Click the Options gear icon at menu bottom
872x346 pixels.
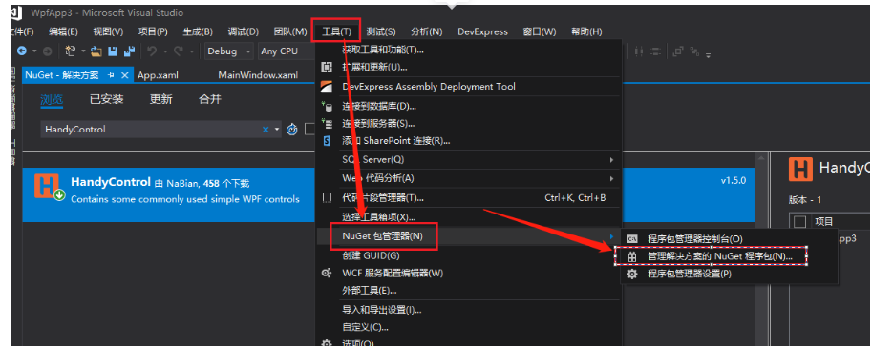coord(327,343)
